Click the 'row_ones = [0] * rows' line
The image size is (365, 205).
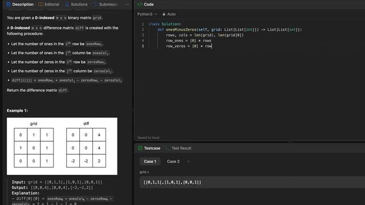[x=189, y=40]
